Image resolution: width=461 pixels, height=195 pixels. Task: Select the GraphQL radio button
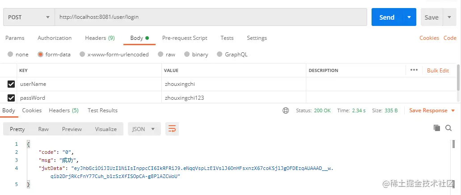pos(220,55)
